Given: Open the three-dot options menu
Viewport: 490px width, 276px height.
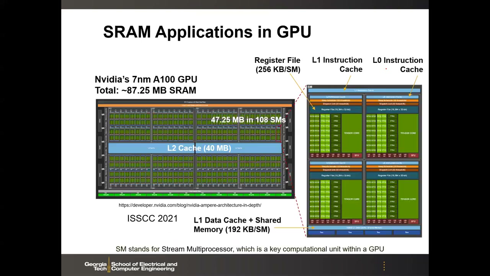Looking at the screenshot, I should coord(384,266).
